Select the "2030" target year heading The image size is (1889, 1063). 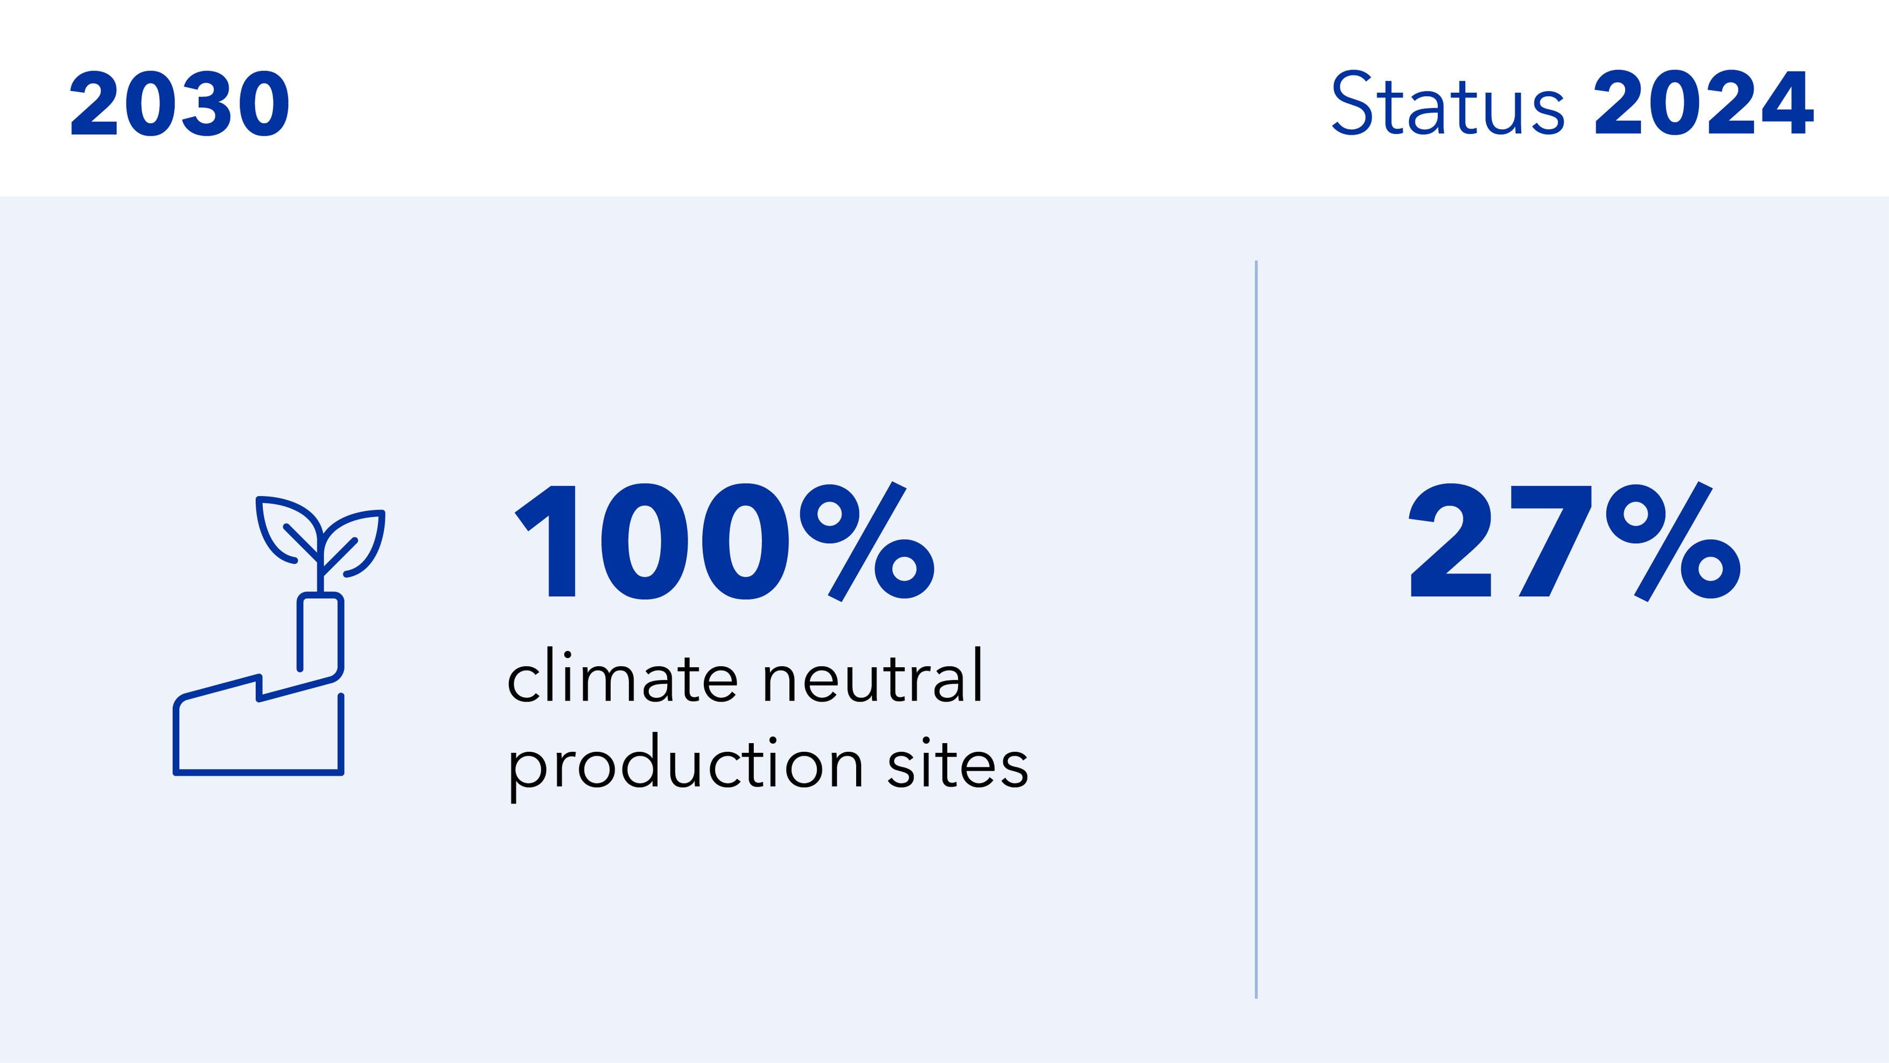tap(180, 104)
